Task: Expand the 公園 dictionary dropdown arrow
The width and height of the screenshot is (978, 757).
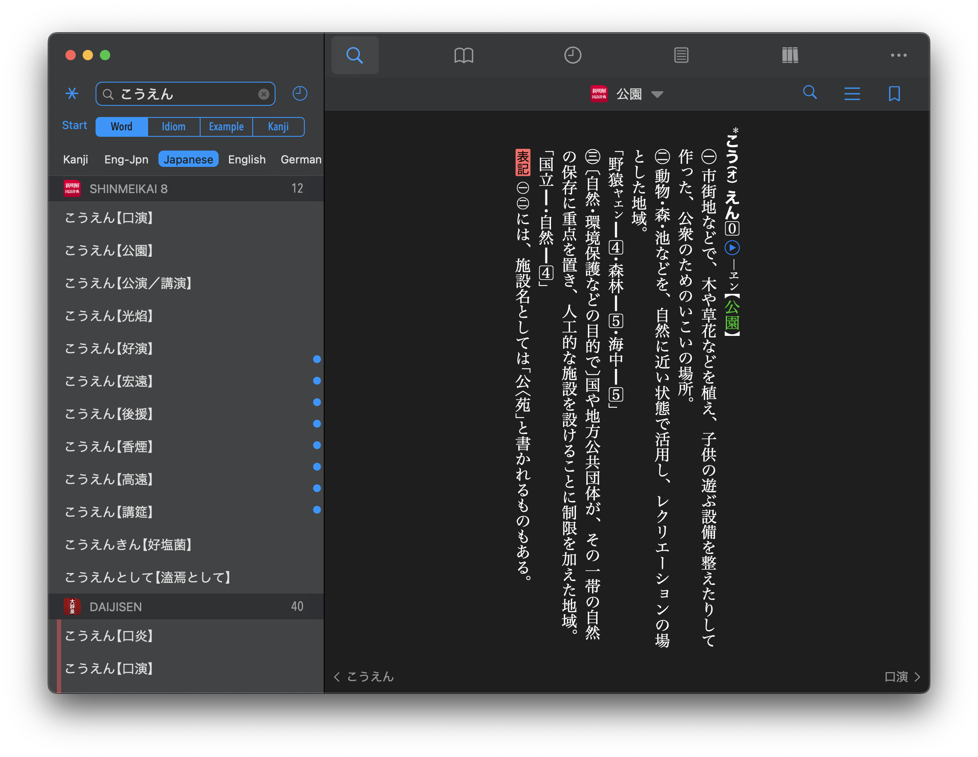Action: (657, 94)
